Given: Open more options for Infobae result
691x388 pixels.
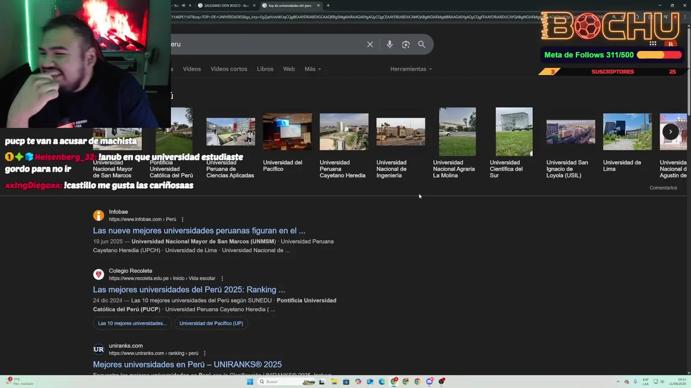Looking at the screenshot, I should tap(182, 219).
